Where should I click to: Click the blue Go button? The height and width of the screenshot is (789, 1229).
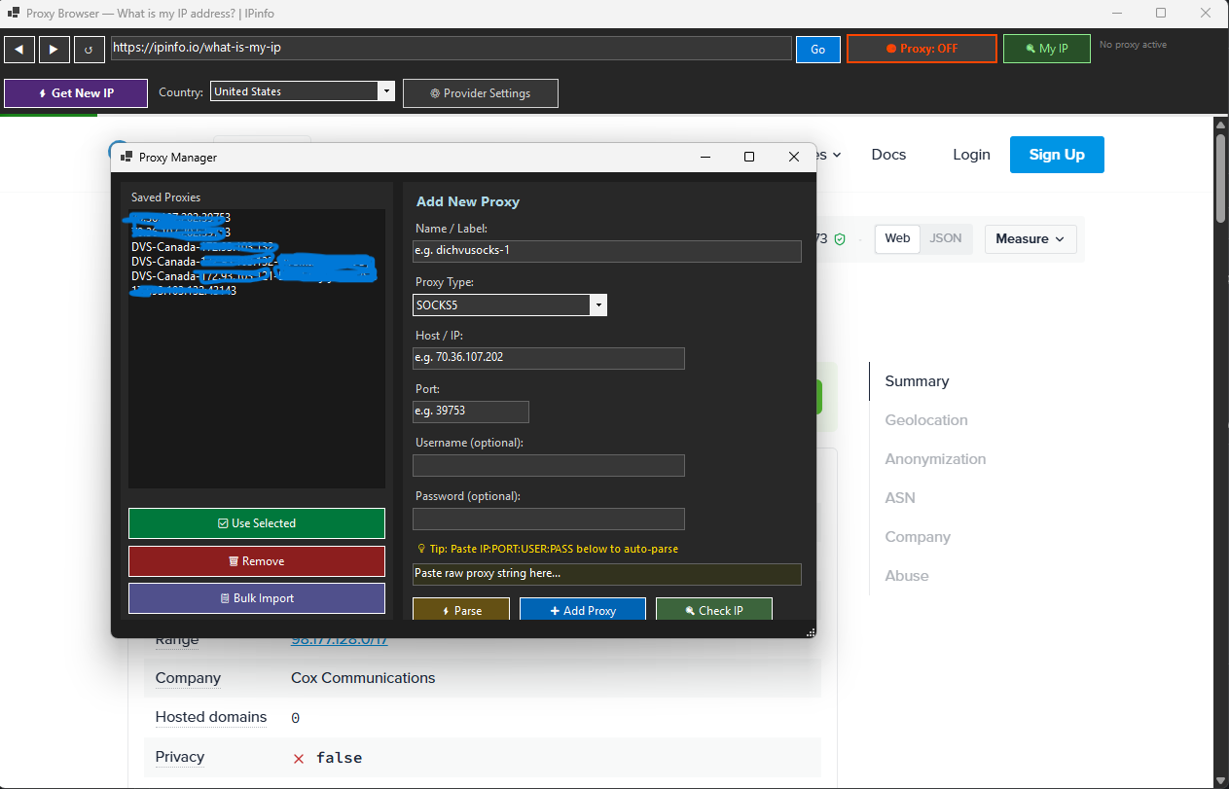pos(818,50)
